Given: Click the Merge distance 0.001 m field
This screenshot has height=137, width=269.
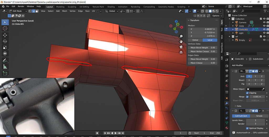Looking at the screenshot, I should coord(257,97).
